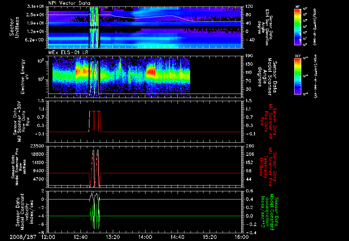Screen dimensions: 349x241
Task: Select the "NPI Vector Data" panel title
Action: [70, 3]
